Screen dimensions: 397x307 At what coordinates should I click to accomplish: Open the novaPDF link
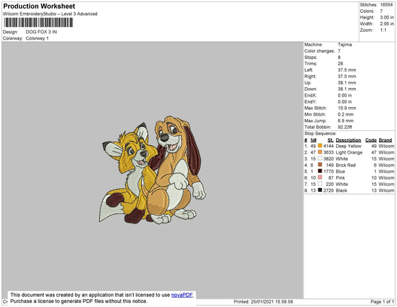(182, 295)
